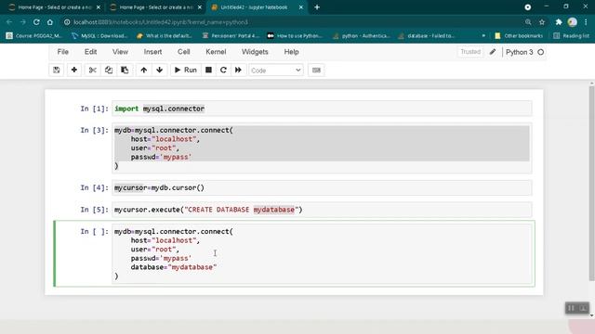Open the browser extensions puzzle icon

point(559,22)
